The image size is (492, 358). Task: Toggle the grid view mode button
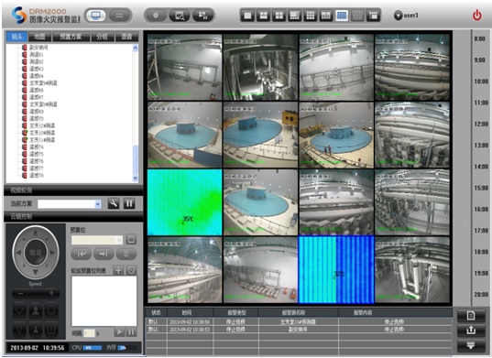pos(119,16)
